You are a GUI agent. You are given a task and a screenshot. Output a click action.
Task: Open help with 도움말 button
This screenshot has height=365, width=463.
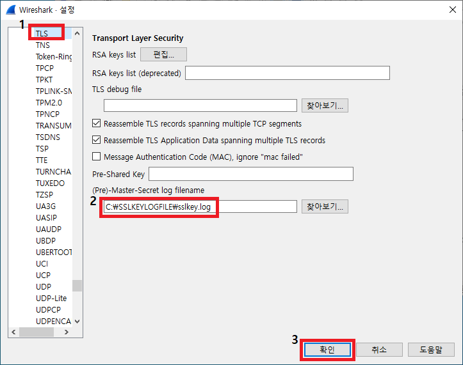pos(431,350)
